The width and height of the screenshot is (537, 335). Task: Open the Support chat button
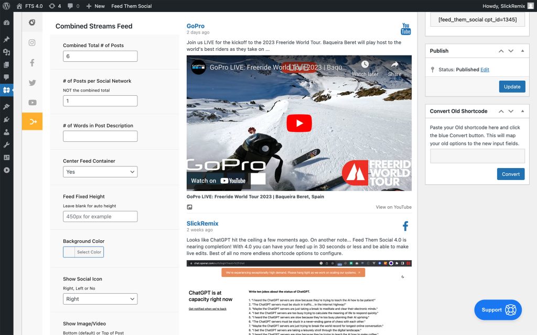[x=498, y=310]
